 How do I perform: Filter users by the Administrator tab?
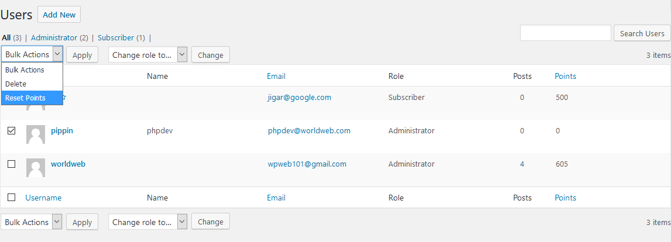coord(54,37)
